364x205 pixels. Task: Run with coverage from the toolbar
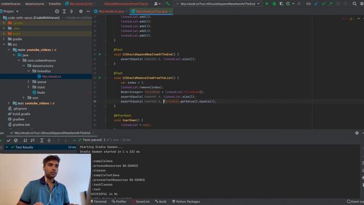[281, 4]
